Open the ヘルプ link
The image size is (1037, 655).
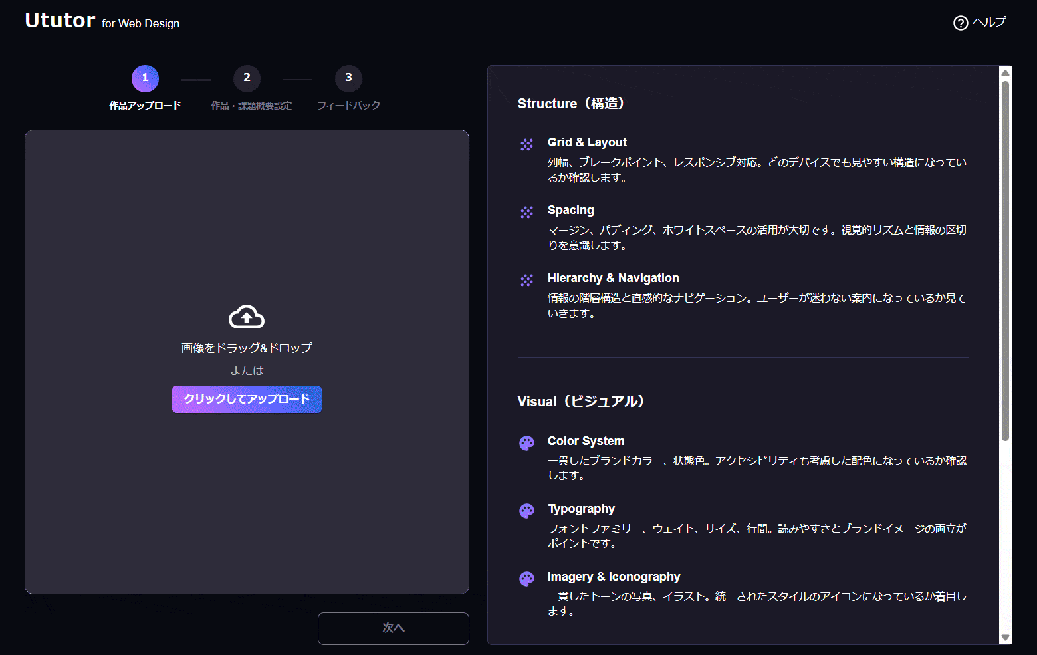point(979,22)
